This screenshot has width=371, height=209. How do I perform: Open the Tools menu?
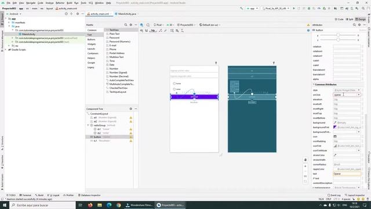(83, 3)
